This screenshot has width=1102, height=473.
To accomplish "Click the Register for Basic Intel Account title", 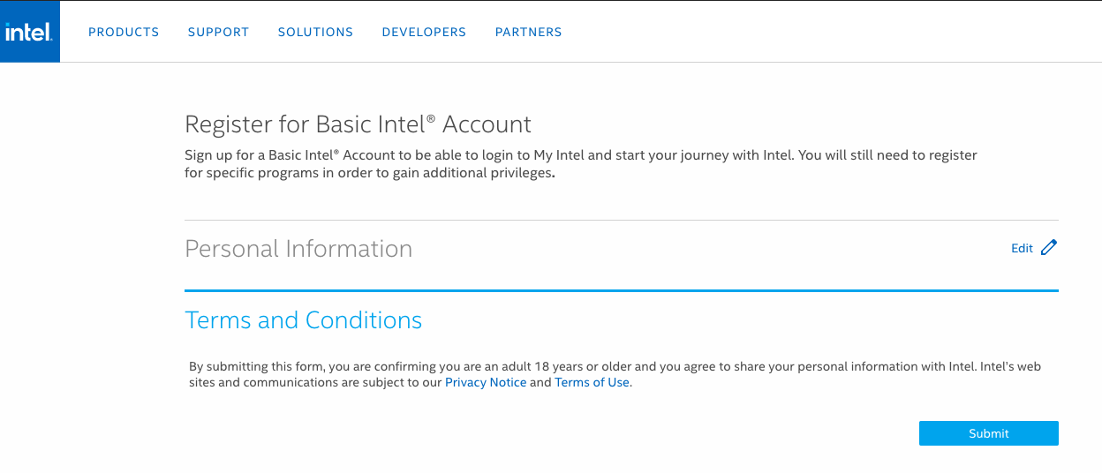I will [x=358, y=124].
